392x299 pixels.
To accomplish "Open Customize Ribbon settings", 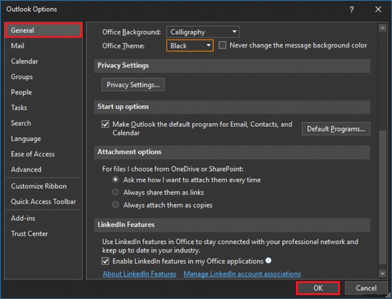I will click(44, 186).
